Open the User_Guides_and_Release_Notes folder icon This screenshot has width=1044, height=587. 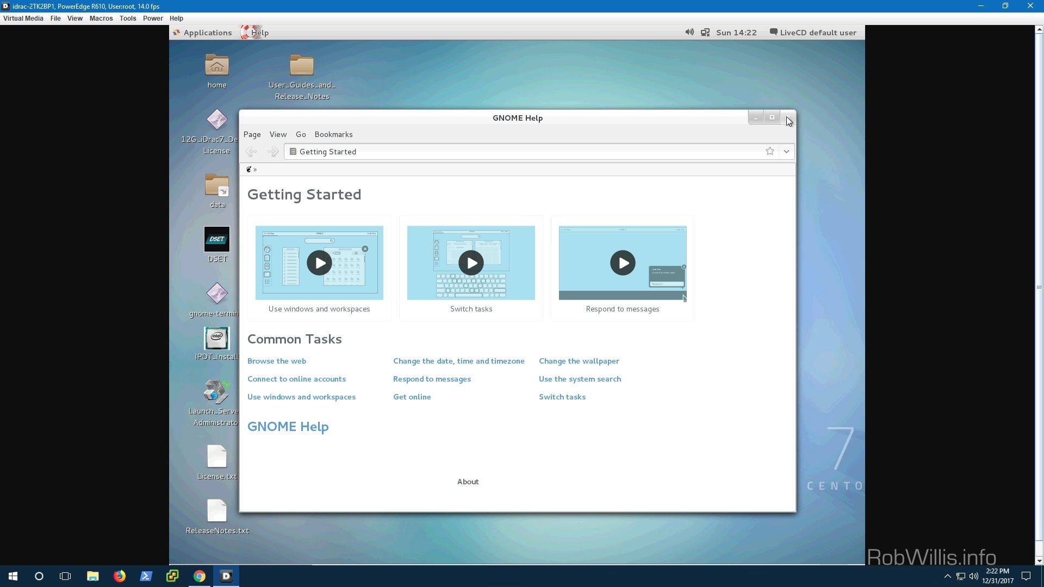[x=302, y=66]
